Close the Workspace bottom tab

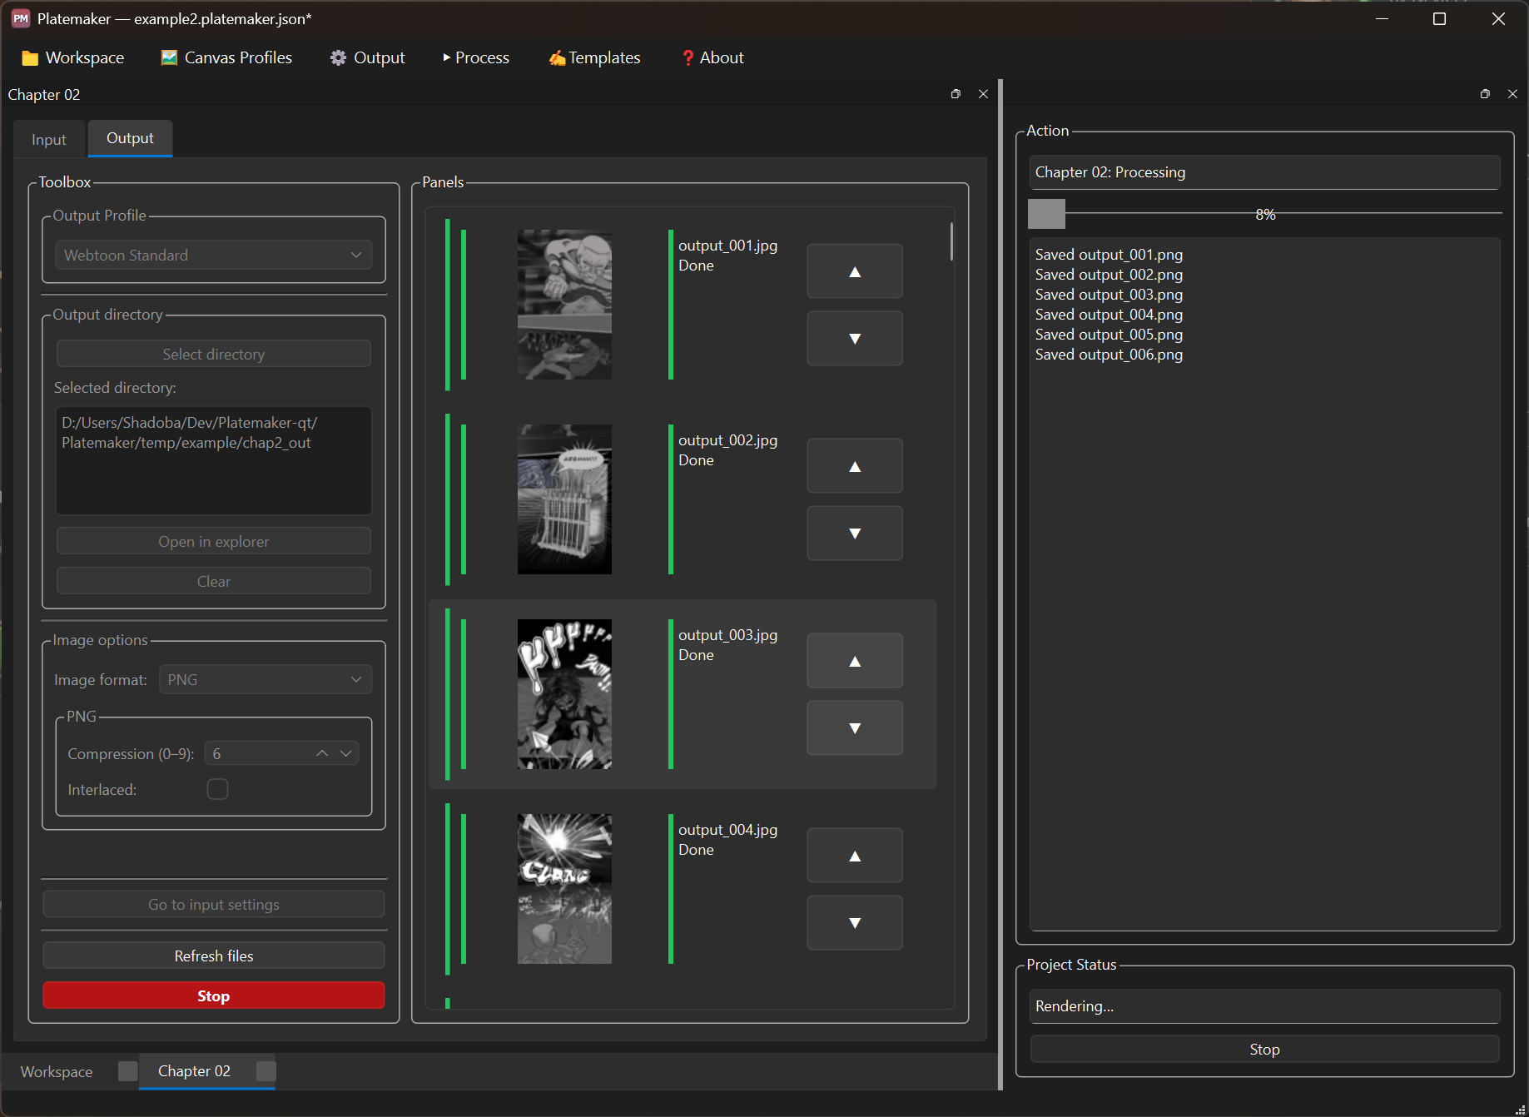(127, 1071)
